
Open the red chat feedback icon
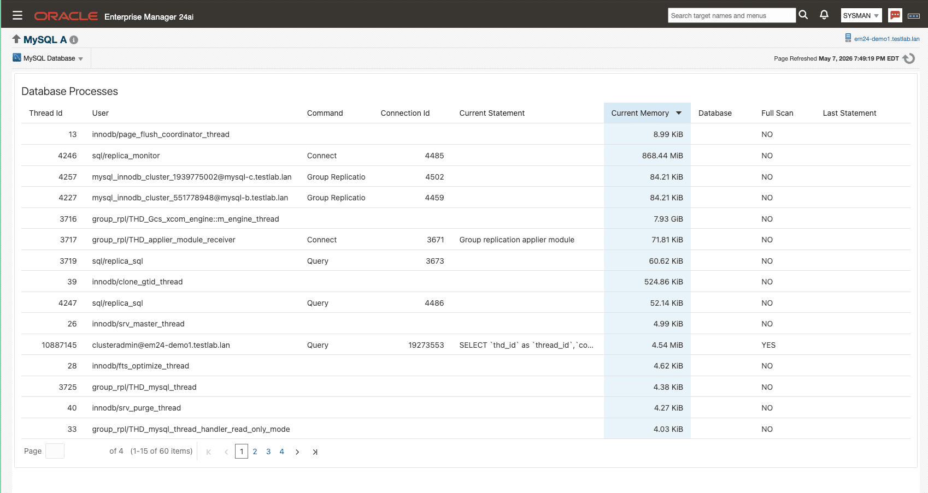pyautogui.click(x=895, y=15)
